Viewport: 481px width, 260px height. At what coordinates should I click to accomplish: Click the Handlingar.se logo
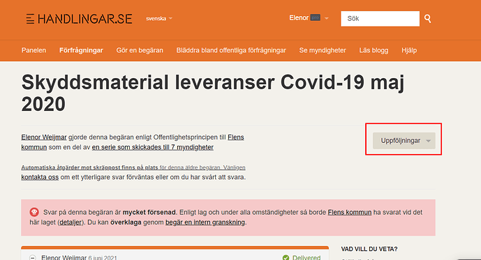[79, 19]
